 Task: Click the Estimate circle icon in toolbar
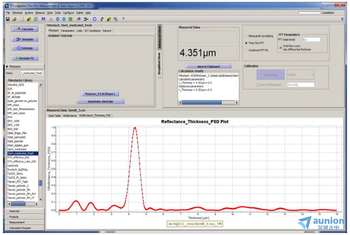(94, 19)
